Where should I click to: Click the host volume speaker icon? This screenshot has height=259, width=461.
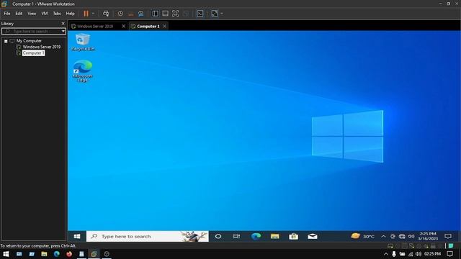coord(419,254)
